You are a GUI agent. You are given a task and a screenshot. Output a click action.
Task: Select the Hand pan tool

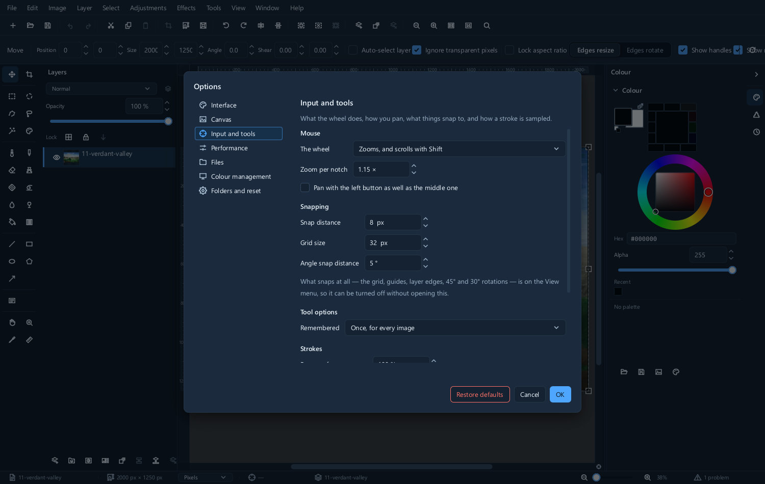(12, 322)
